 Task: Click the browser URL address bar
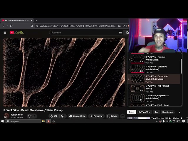click(78, 26)
